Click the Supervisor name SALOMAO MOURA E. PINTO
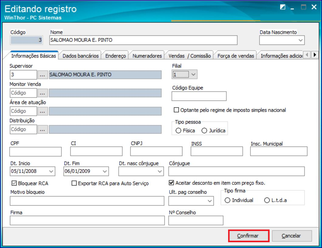 pyautogui.click(x=105, y=75)
